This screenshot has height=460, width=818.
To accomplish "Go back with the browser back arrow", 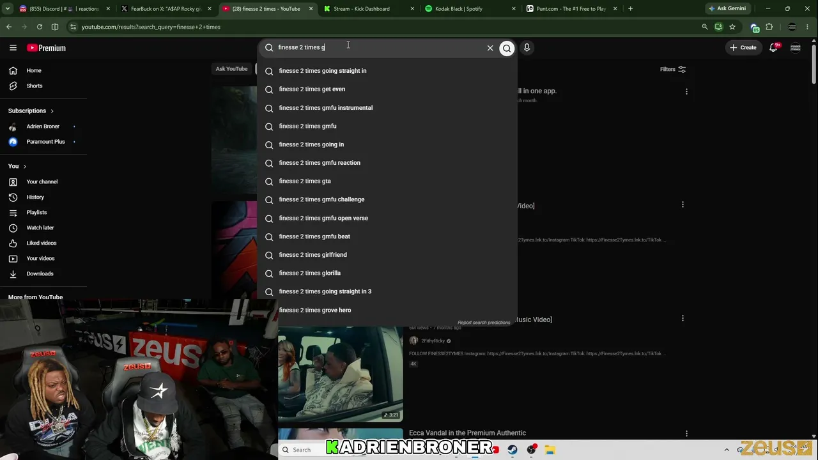I will pos(9,27).
